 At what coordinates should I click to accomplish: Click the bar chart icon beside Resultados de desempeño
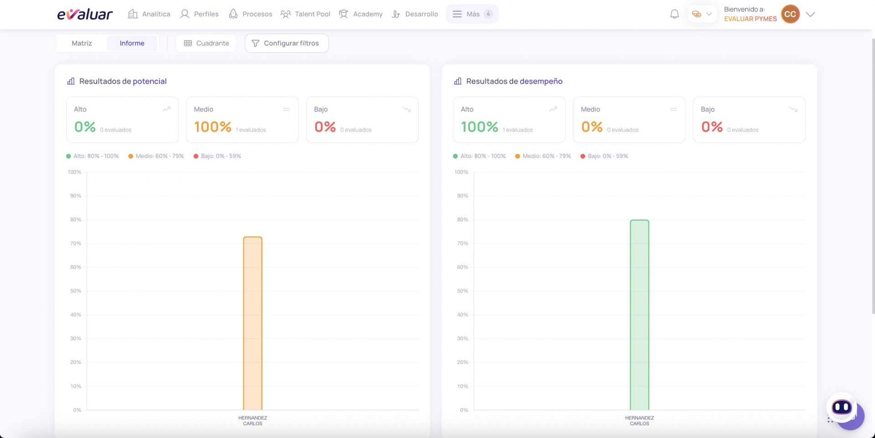coord(458,81)
